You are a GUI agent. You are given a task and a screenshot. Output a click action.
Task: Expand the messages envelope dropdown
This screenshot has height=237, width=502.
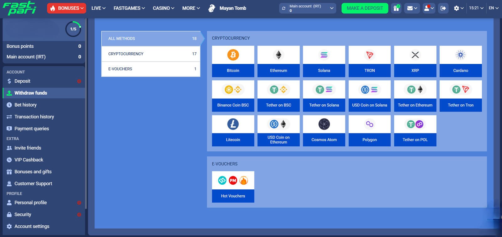(x=412, y=8)
